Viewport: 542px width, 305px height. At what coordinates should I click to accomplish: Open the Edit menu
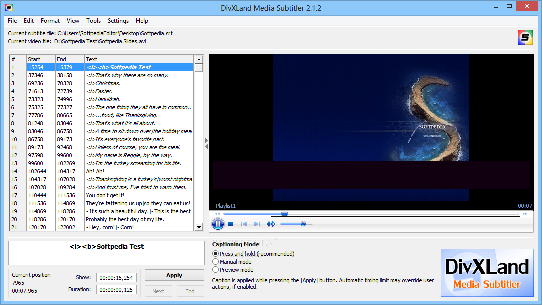29,21
